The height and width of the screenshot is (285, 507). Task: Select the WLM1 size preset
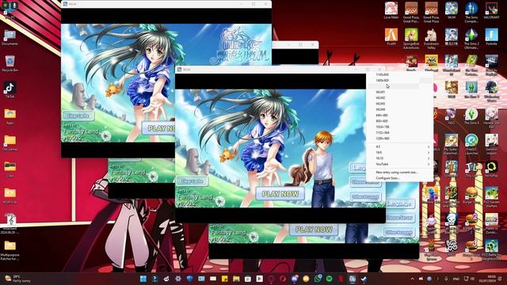[x=399, y=92]
